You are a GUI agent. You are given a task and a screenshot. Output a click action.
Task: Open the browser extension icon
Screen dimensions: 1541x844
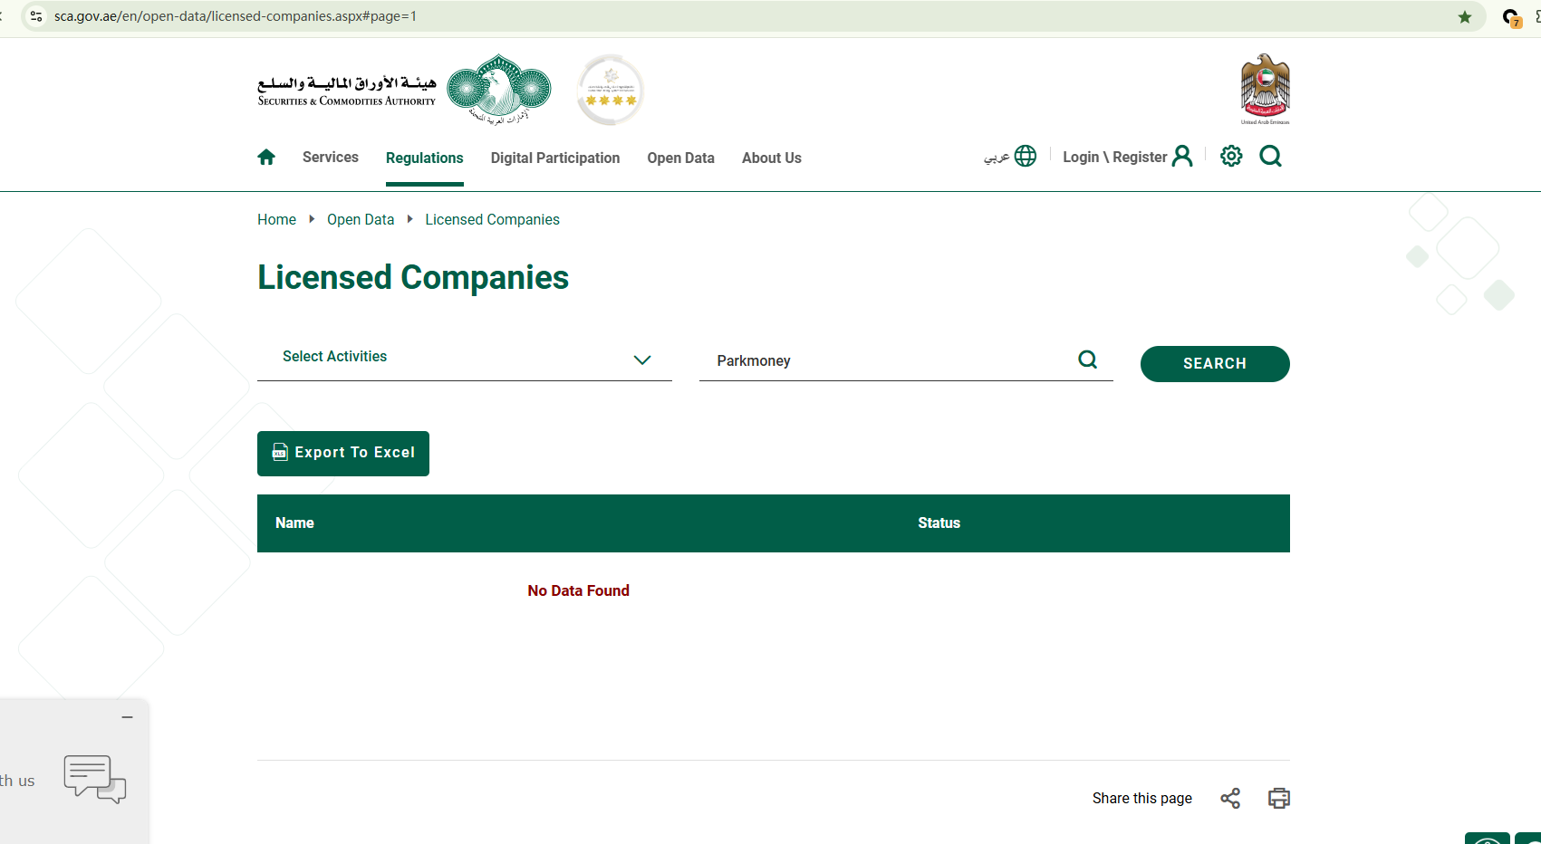pyautogui.click(x=1511, y=17)
